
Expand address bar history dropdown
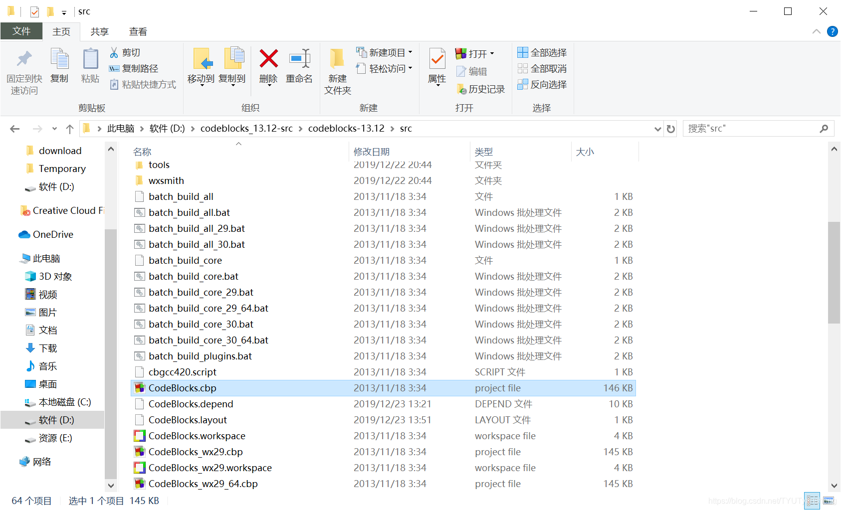tap(657, 129)
